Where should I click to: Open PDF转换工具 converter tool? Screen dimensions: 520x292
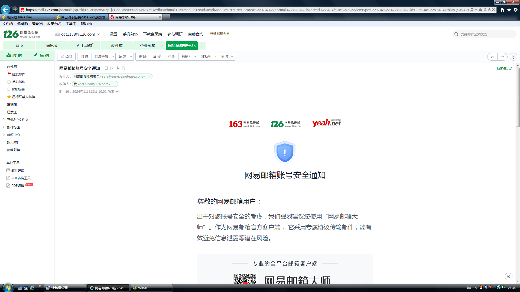point(18,178)
